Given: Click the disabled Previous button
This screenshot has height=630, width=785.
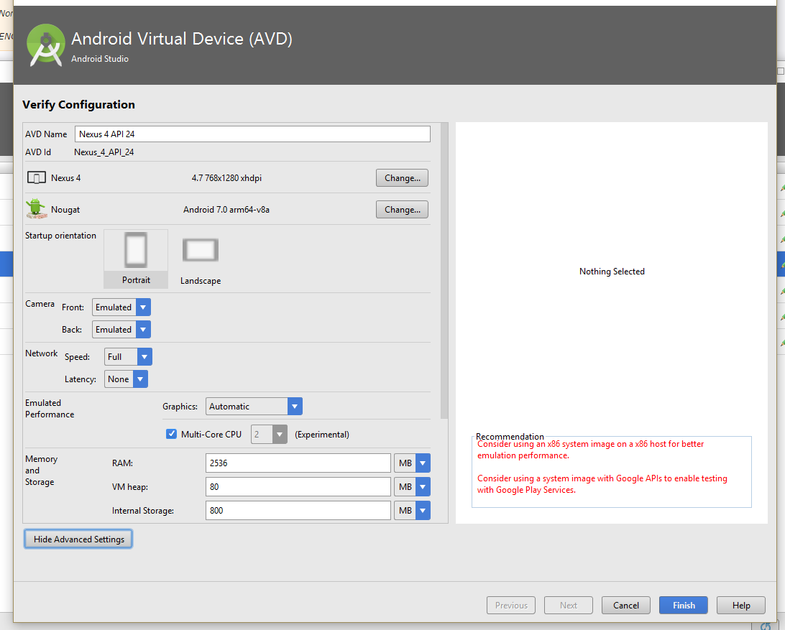Looking at the screenshot, I should (511, 605).
